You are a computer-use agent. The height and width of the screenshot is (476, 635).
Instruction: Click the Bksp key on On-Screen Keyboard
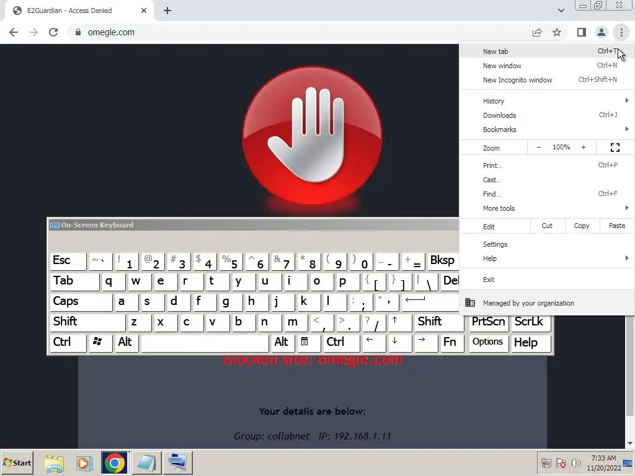coord(443,261)
